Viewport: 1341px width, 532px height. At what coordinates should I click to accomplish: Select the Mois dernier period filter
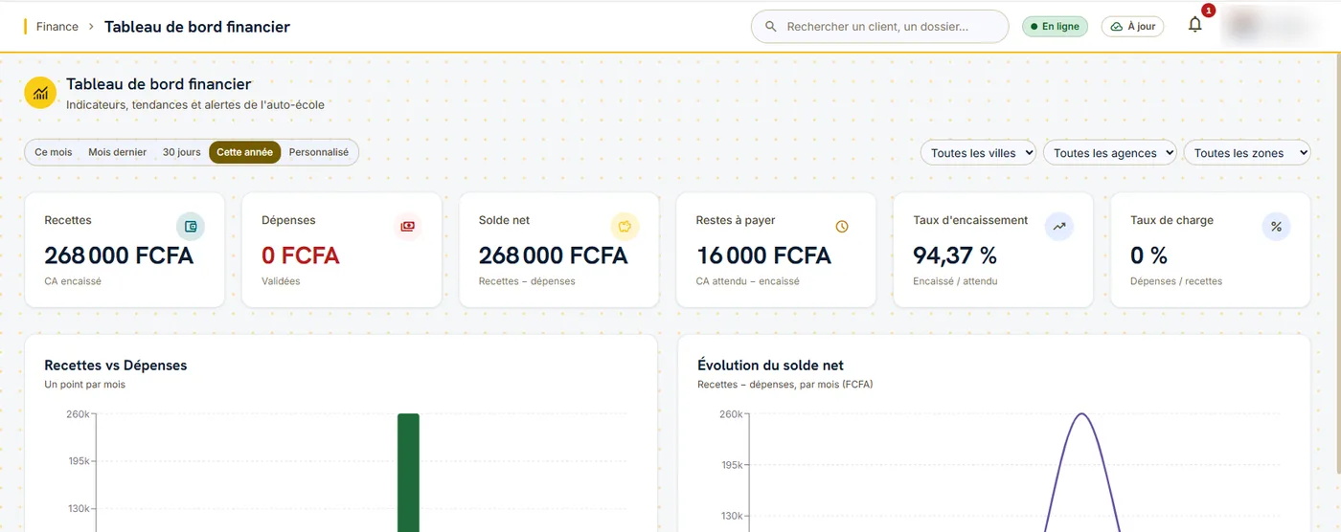(x=118, y=152)
